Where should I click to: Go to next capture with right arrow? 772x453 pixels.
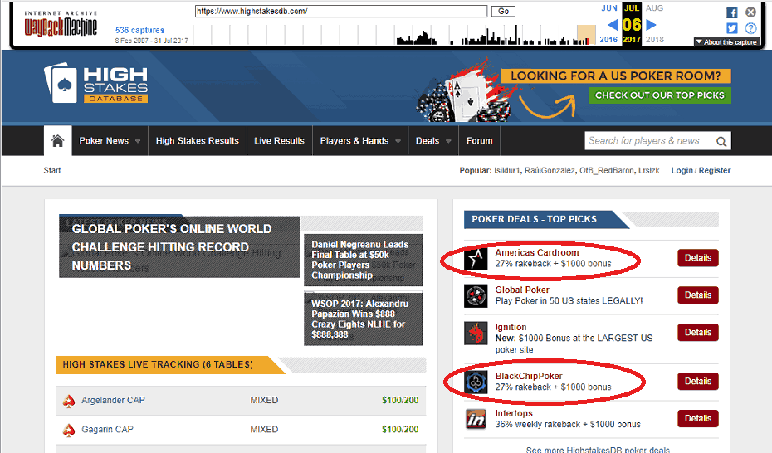(x=651, y=25)
